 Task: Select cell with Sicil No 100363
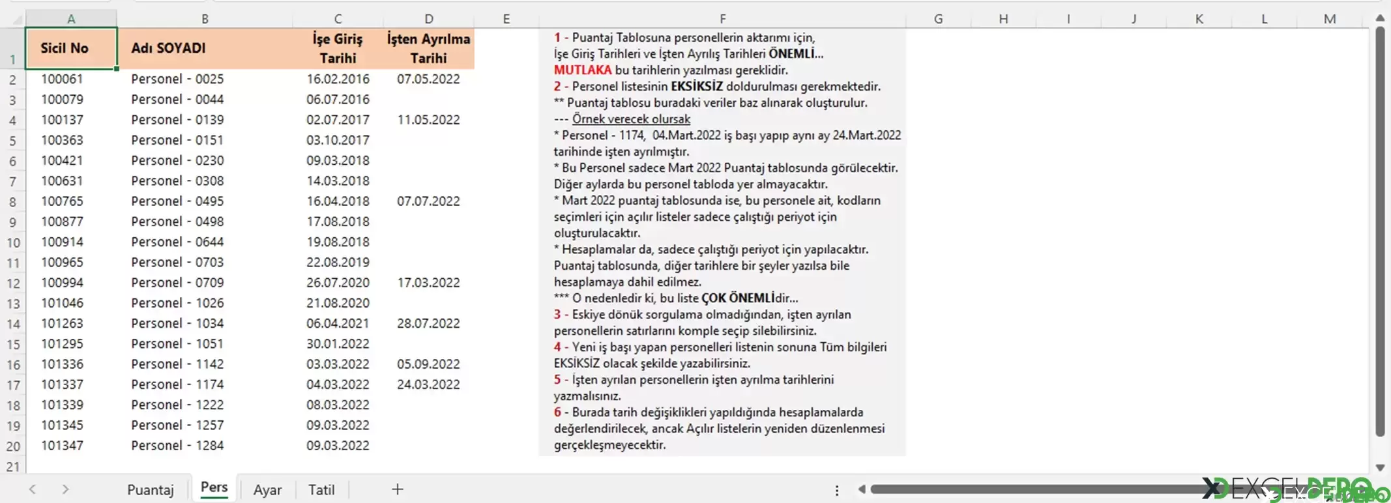click(71, 140)
